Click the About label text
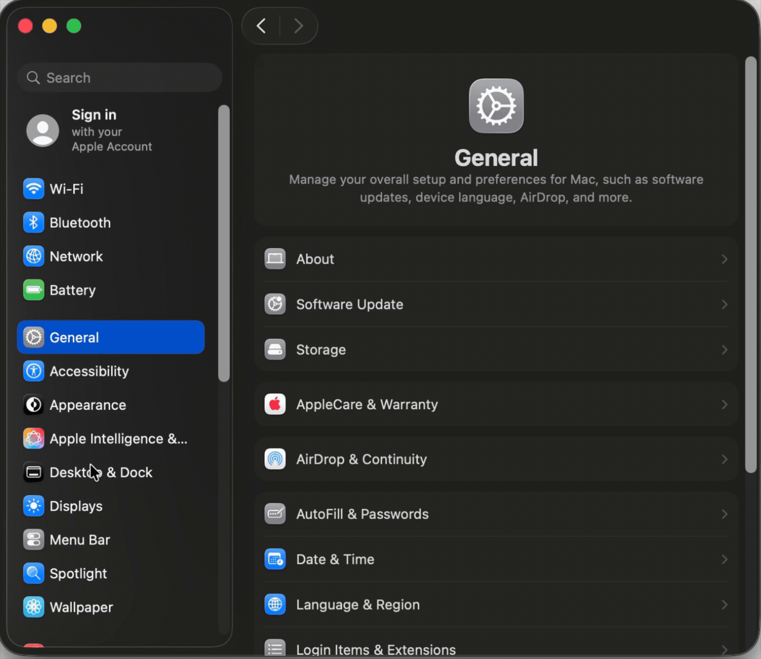761x659 pixels. pos(315,259)
